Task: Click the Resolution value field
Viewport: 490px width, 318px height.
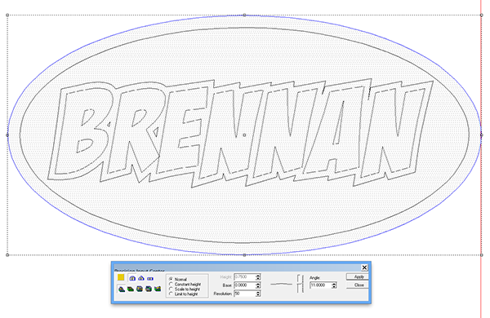Action: pyautogui.click(x=245, y=294)
